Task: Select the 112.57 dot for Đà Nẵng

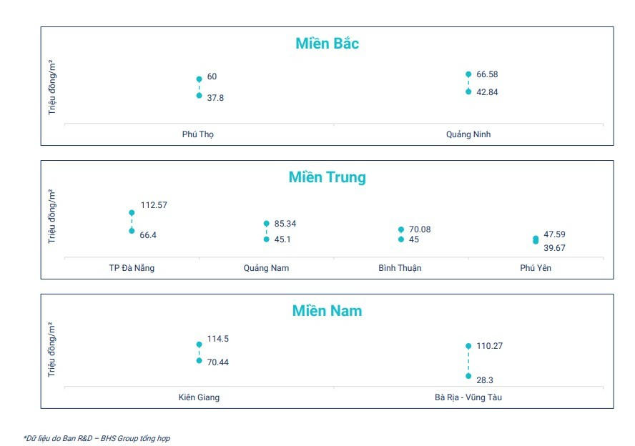Action: [132, 212]
